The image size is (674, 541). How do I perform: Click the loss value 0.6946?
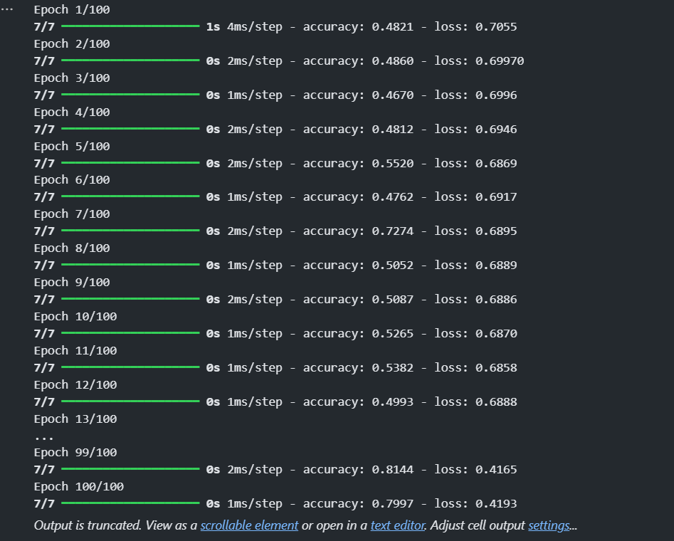point(496,129)
